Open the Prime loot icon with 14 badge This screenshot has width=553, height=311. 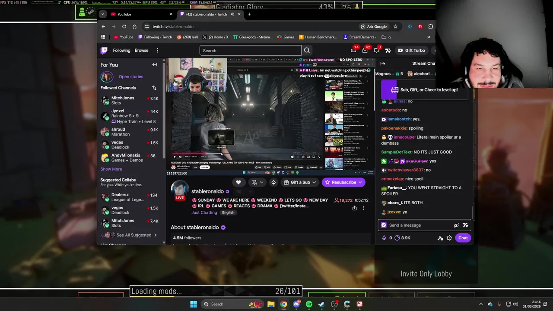tap(353, 50)
